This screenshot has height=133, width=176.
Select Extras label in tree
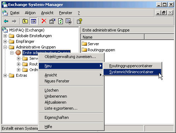pos(22,75)
